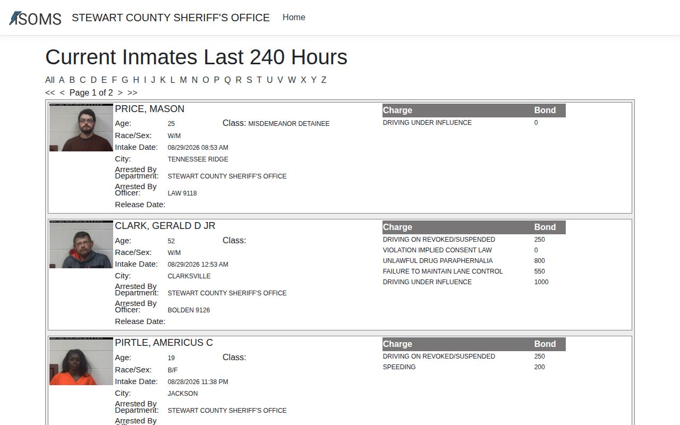This screenshot has height=425, width=680.
Task: Choose letter P in alphabet filter
Action: tap(217, 80)
